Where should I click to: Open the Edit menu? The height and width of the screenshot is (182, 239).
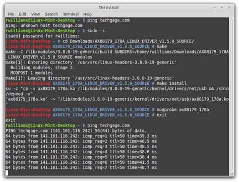click(x=22, y=14)
